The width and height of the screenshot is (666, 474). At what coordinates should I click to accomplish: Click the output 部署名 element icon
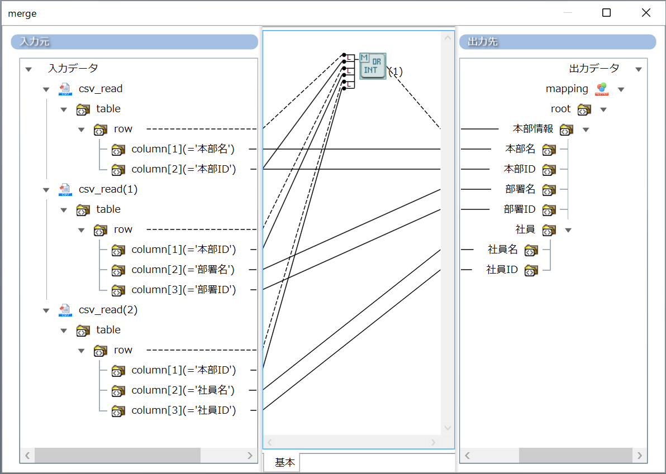click(x=549, y=190)
